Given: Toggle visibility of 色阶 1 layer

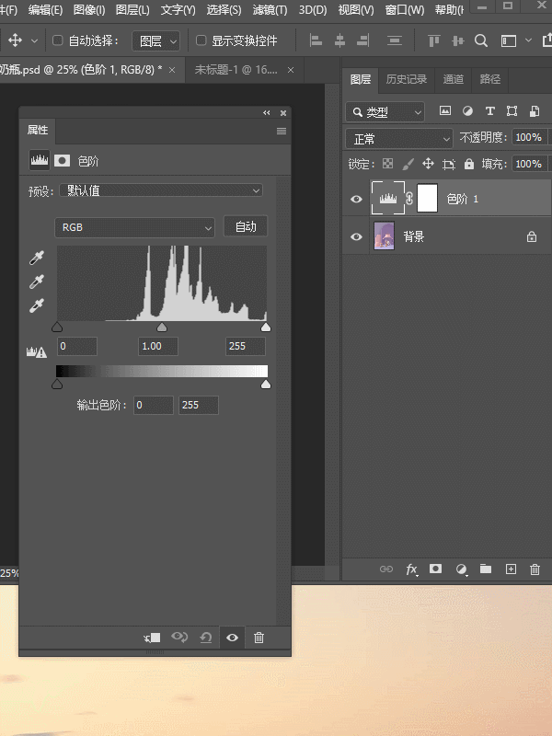Looking at the screenshot, I should point(356,199).
